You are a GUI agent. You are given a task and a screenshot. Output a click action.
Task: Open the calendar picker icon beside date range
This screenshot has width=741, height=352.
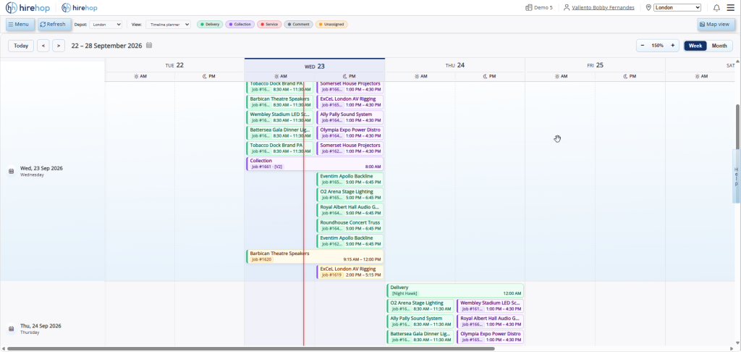tap(149, 46)
